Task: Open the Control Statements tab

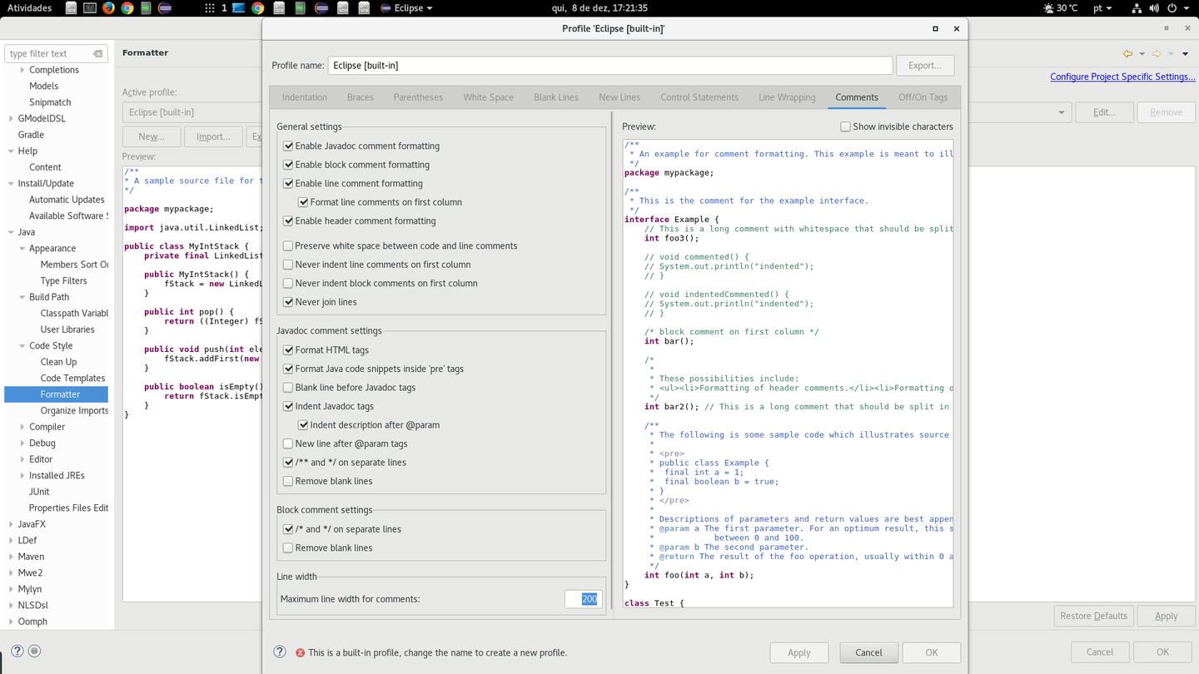Action: coord(699,97)
